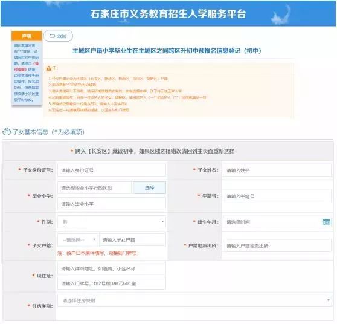Click the 请输入详细地址 current address field
Screen dimensions: 337x324
click(112, 268)
